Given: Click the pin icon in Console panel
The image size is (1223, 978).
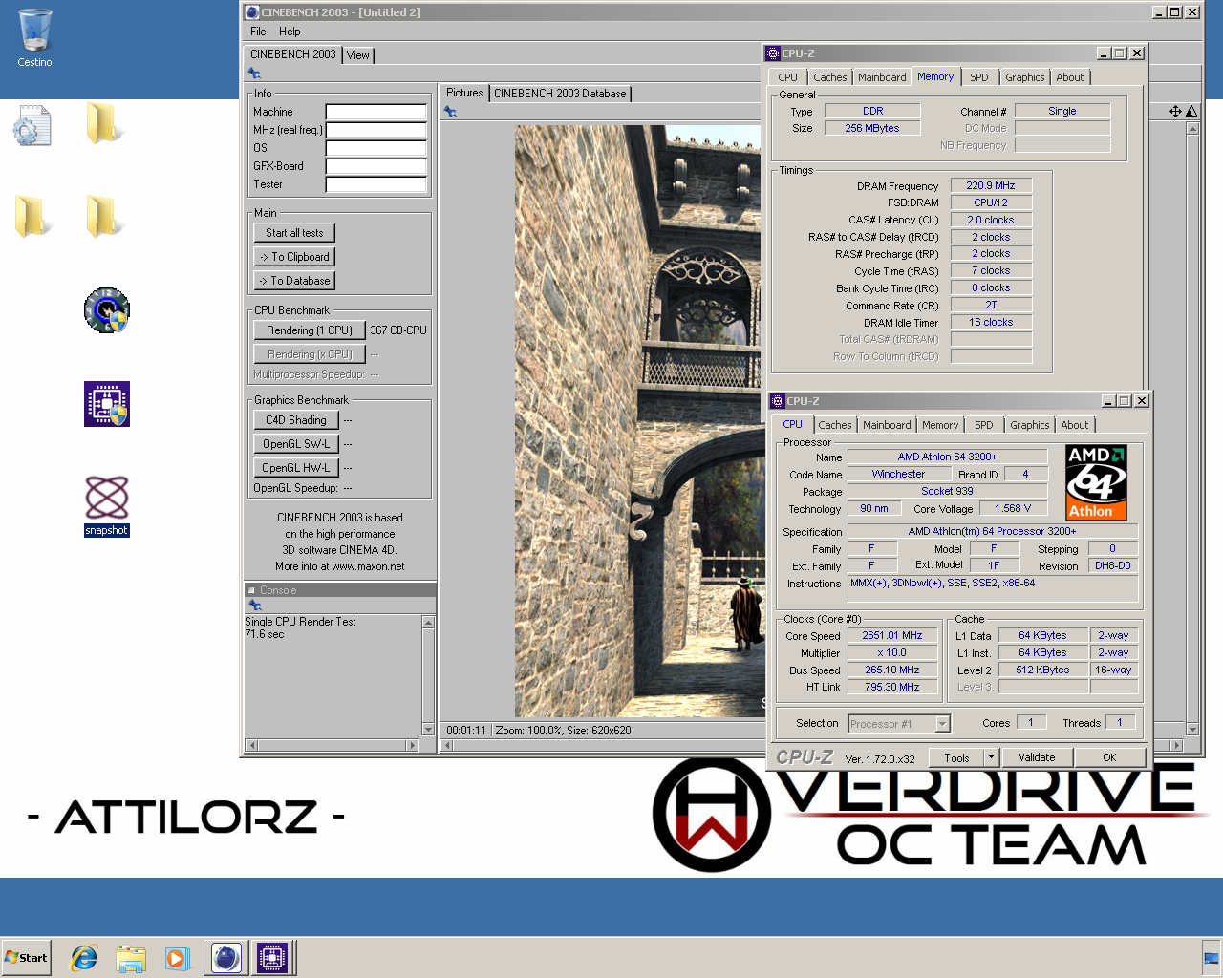Looking at the screenshot, I should point(254,606).
